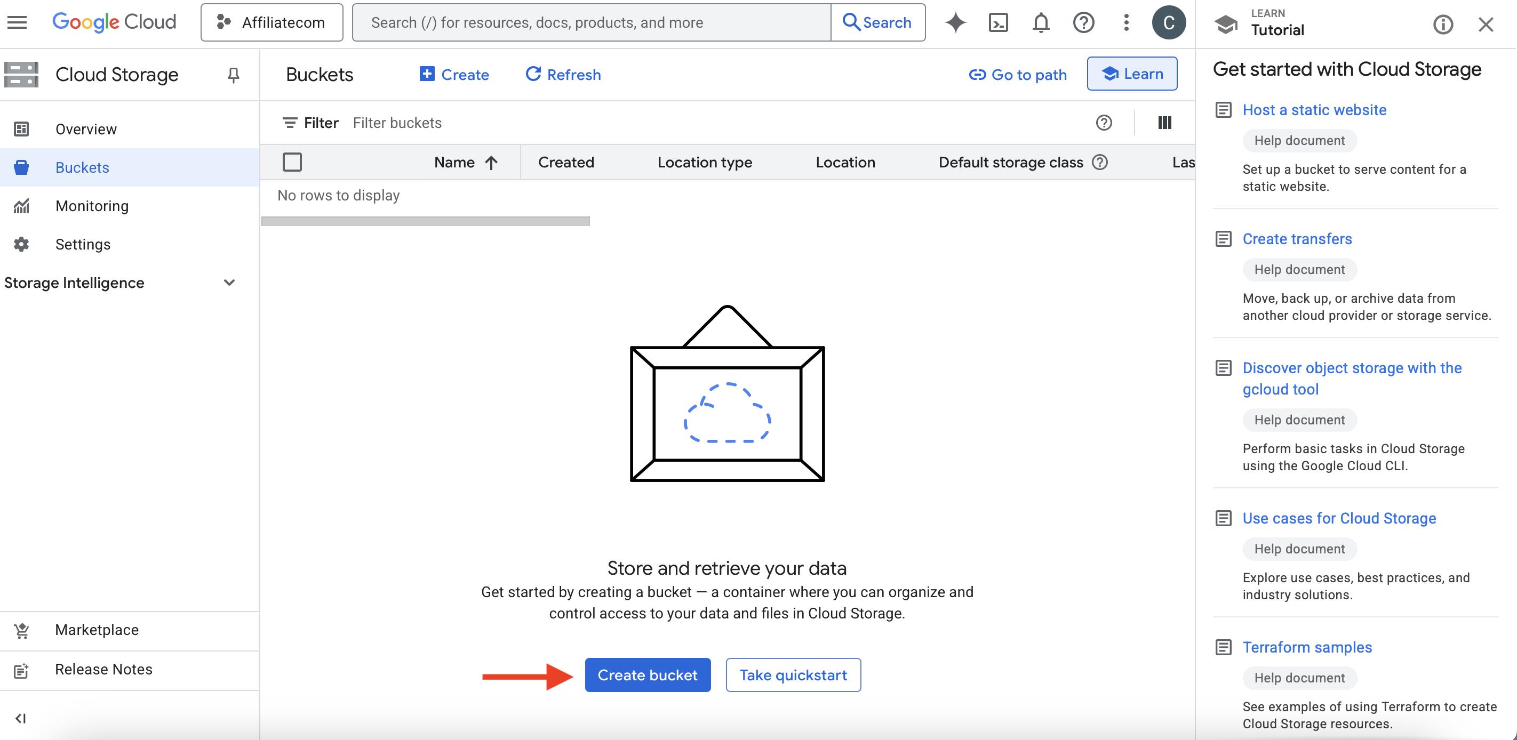1517x740 pixels.
Task: Toggle the select-all buckets checkbox
Action: tap(292, 162)
